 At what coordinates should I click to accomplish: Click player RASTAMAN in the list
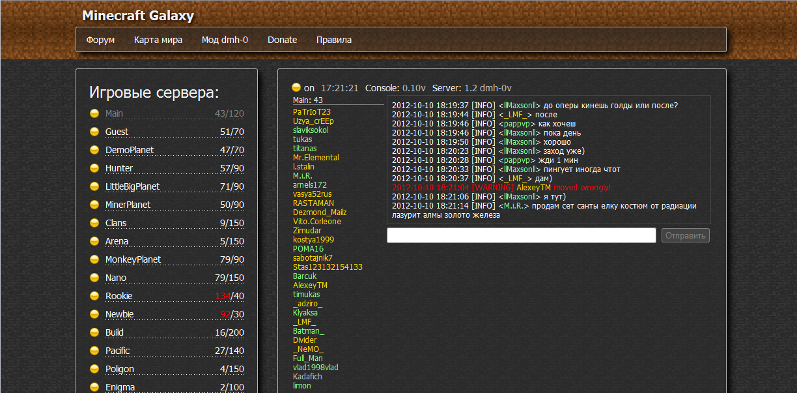click(313, 203)
